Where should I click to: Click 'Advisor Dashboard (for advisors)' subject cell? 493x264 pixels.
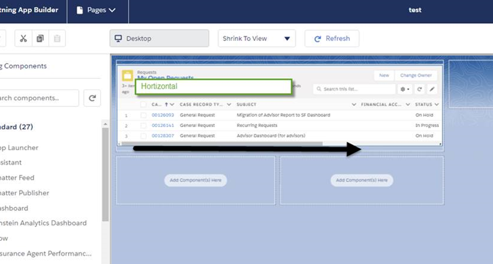271,136
